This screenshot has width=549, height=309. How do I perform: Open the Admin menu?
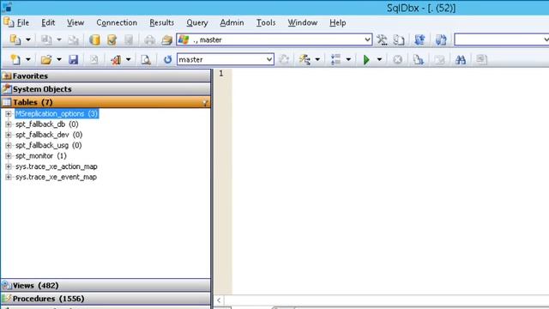[232, 23]
